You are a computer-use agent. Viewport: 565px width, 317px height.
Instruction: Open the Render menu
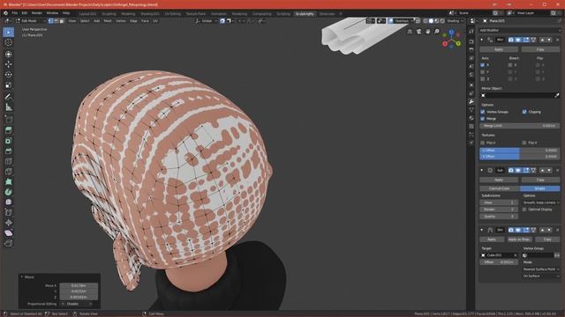click(x=37, y=13)
